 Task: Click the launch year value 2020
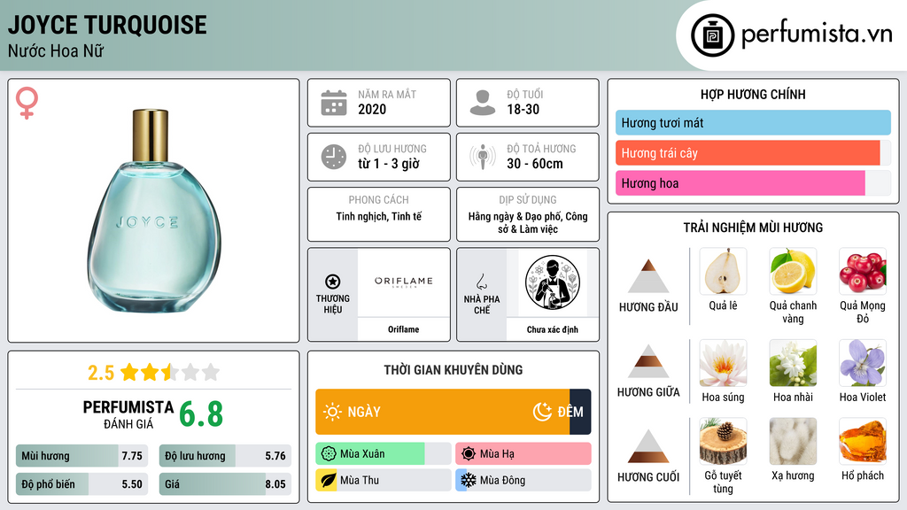pos(372,109)
